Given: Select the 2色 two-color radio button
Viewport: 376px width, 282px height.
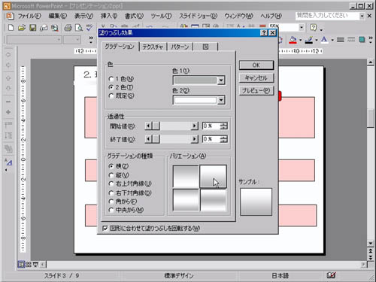Looking at the screenshot, I should click(111, 87).
